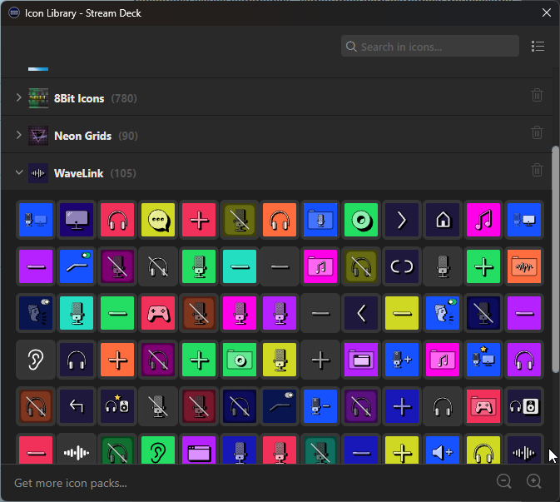
Task: Close the Icon Library window
Action: 547,12
